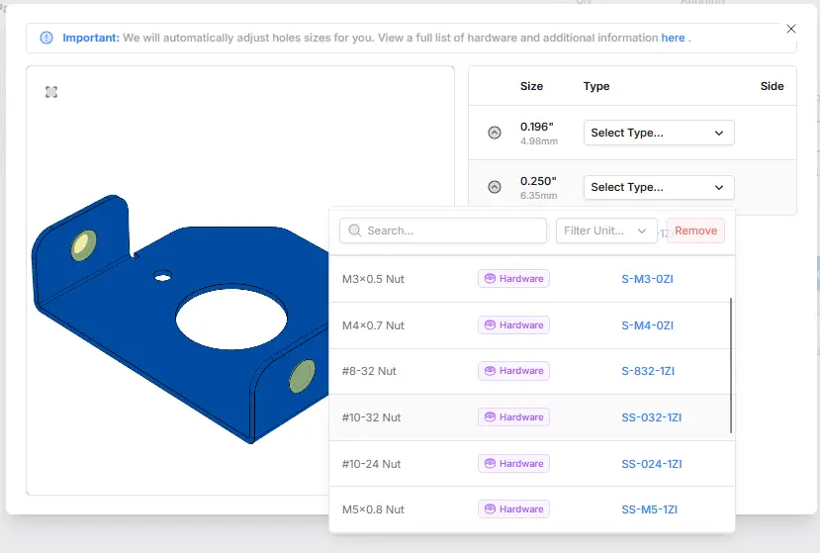Open the S-M3-0ZI part link
Viewport: 820px width, 553px height.
pos(647,279)
